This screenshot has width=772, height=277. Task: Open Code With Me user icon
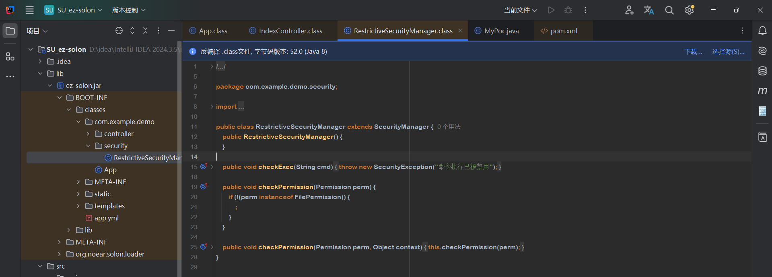630,10
